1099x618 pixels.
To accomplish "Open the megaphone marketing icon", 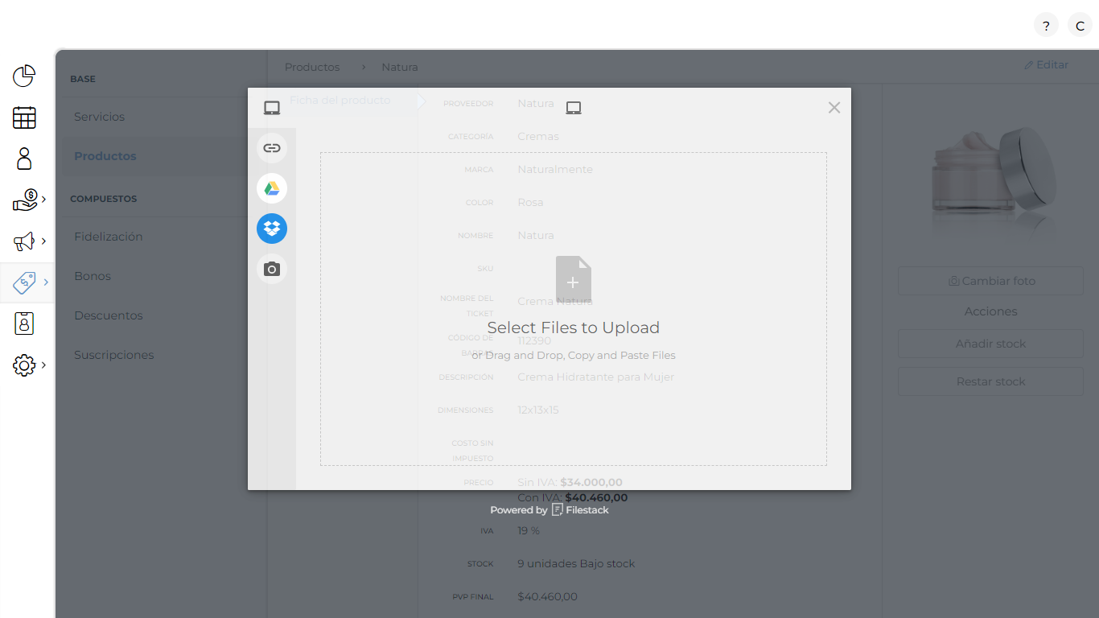I will pyautogui.click(x=24, y=241).
